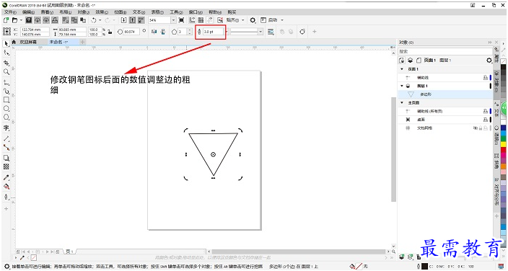Screen dimensions: 508x271
Task: Select the Outline Pen tool in toolbox
Action: pos(6,197)
